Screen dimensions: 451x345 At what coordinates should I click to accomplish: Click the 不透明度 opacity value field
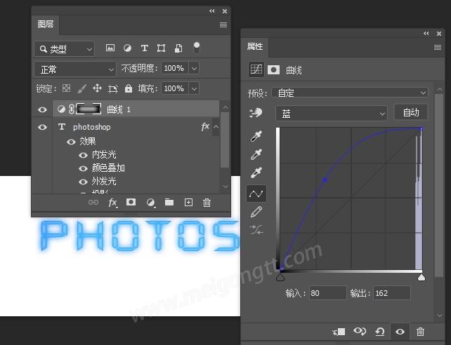tap(175, 68)
